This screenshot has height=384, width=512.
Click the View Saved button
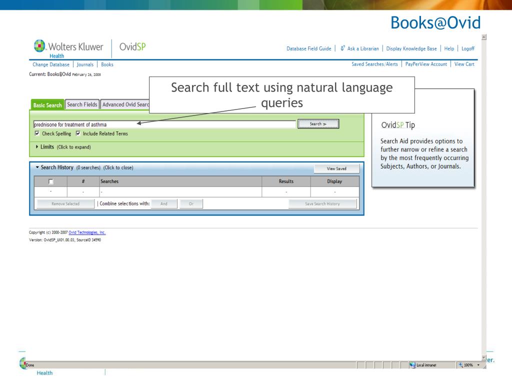click(336, 168)
